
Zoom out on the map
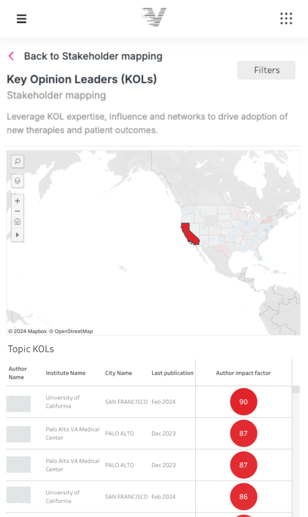coord(18,211)
